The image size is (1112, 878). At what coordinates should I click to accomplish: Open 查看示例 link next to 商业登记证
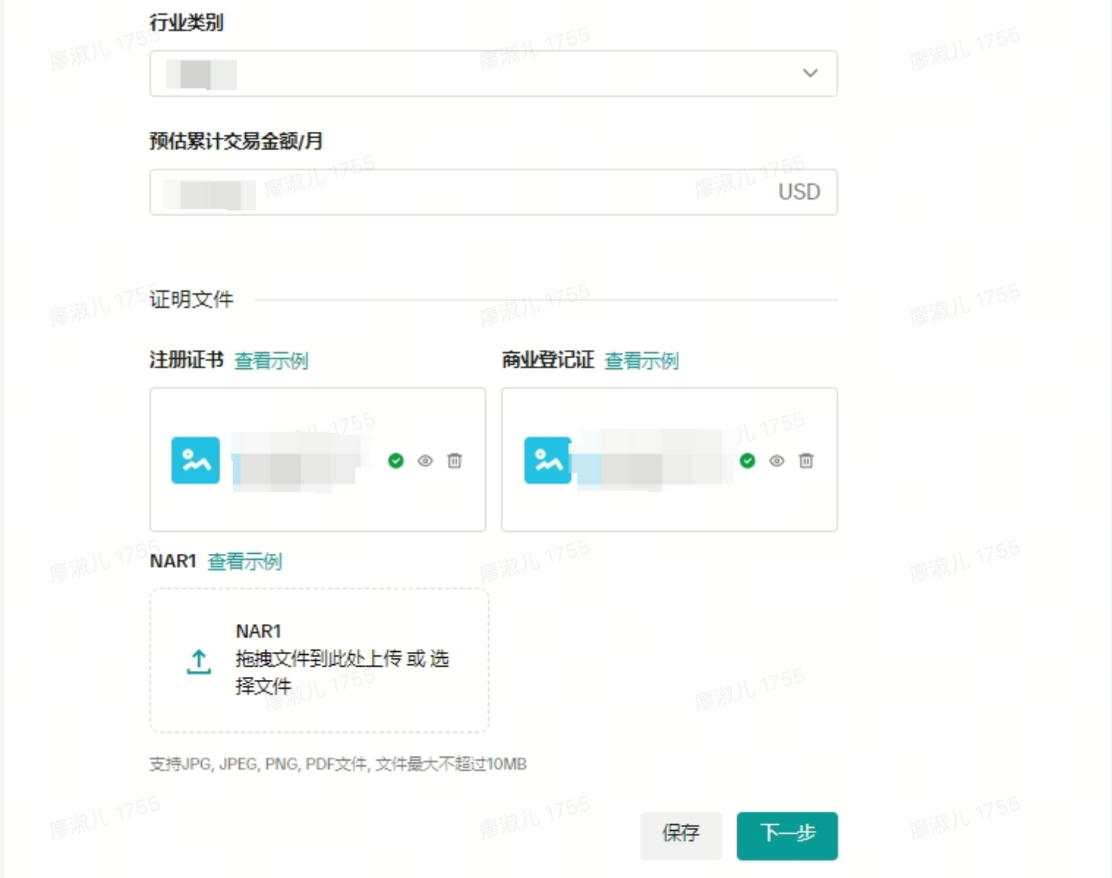[641, 361]
